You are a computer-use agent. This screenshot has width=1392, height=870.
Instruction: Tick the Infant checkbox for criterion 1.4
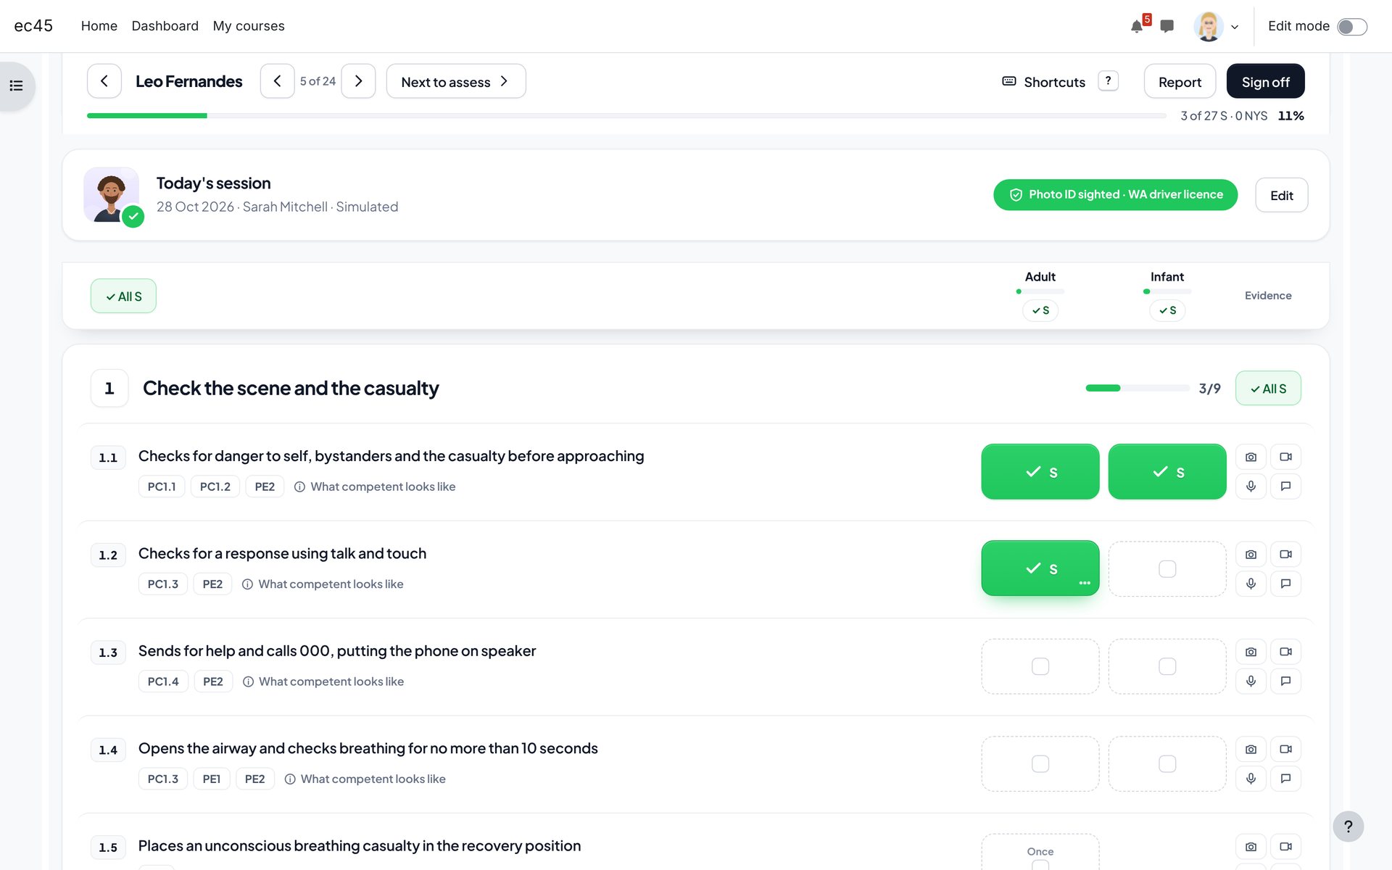(x=1167, y=764)
